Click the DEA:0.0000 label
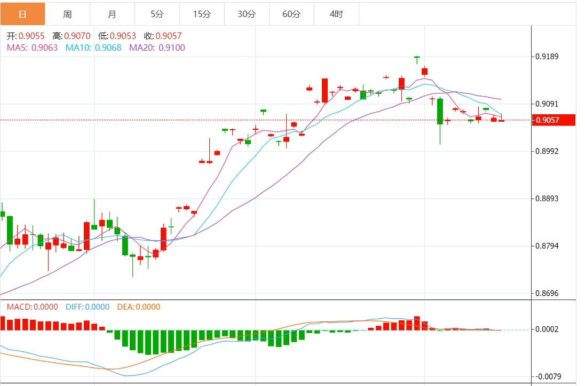The width and height of the screenshot is (585, 386). coord(138,307)
